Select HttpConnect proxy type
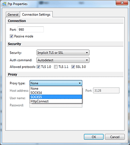Image resolution: width=130 pixels, height=145 pixels. pos(56,101)
